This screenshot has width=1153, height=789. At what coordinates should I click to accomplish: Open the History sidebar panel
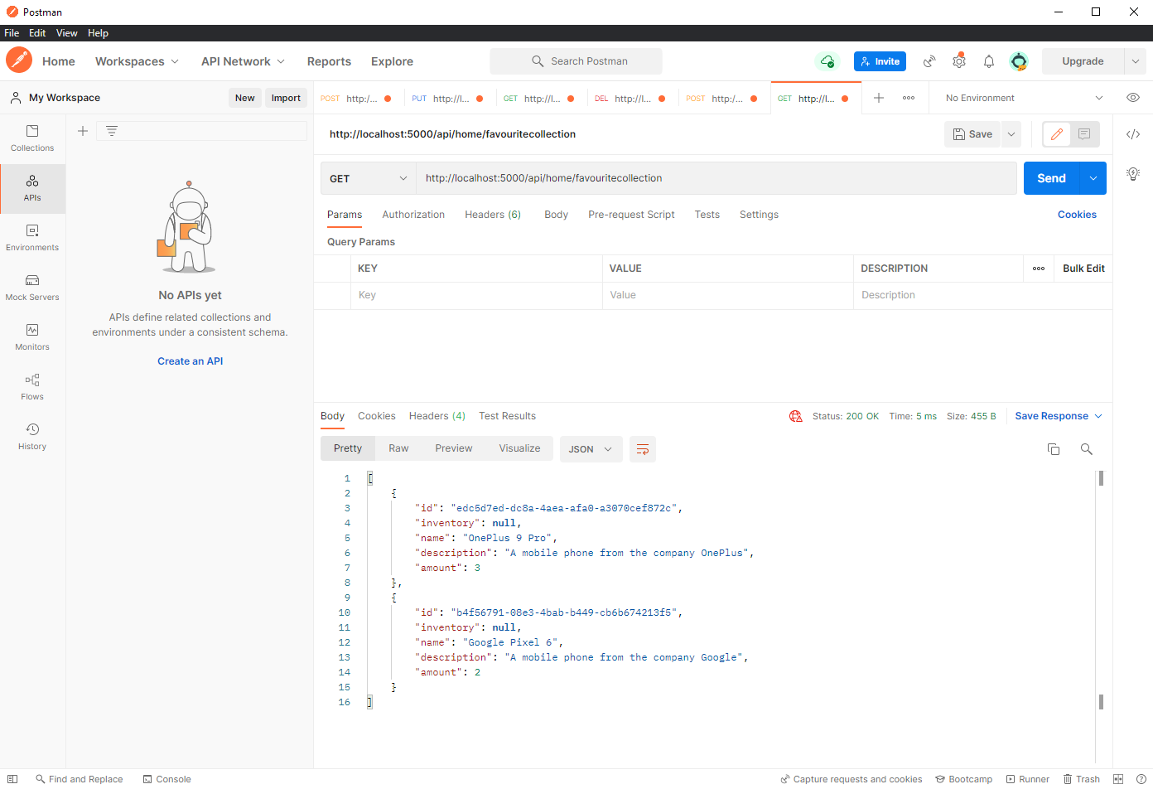32,437
